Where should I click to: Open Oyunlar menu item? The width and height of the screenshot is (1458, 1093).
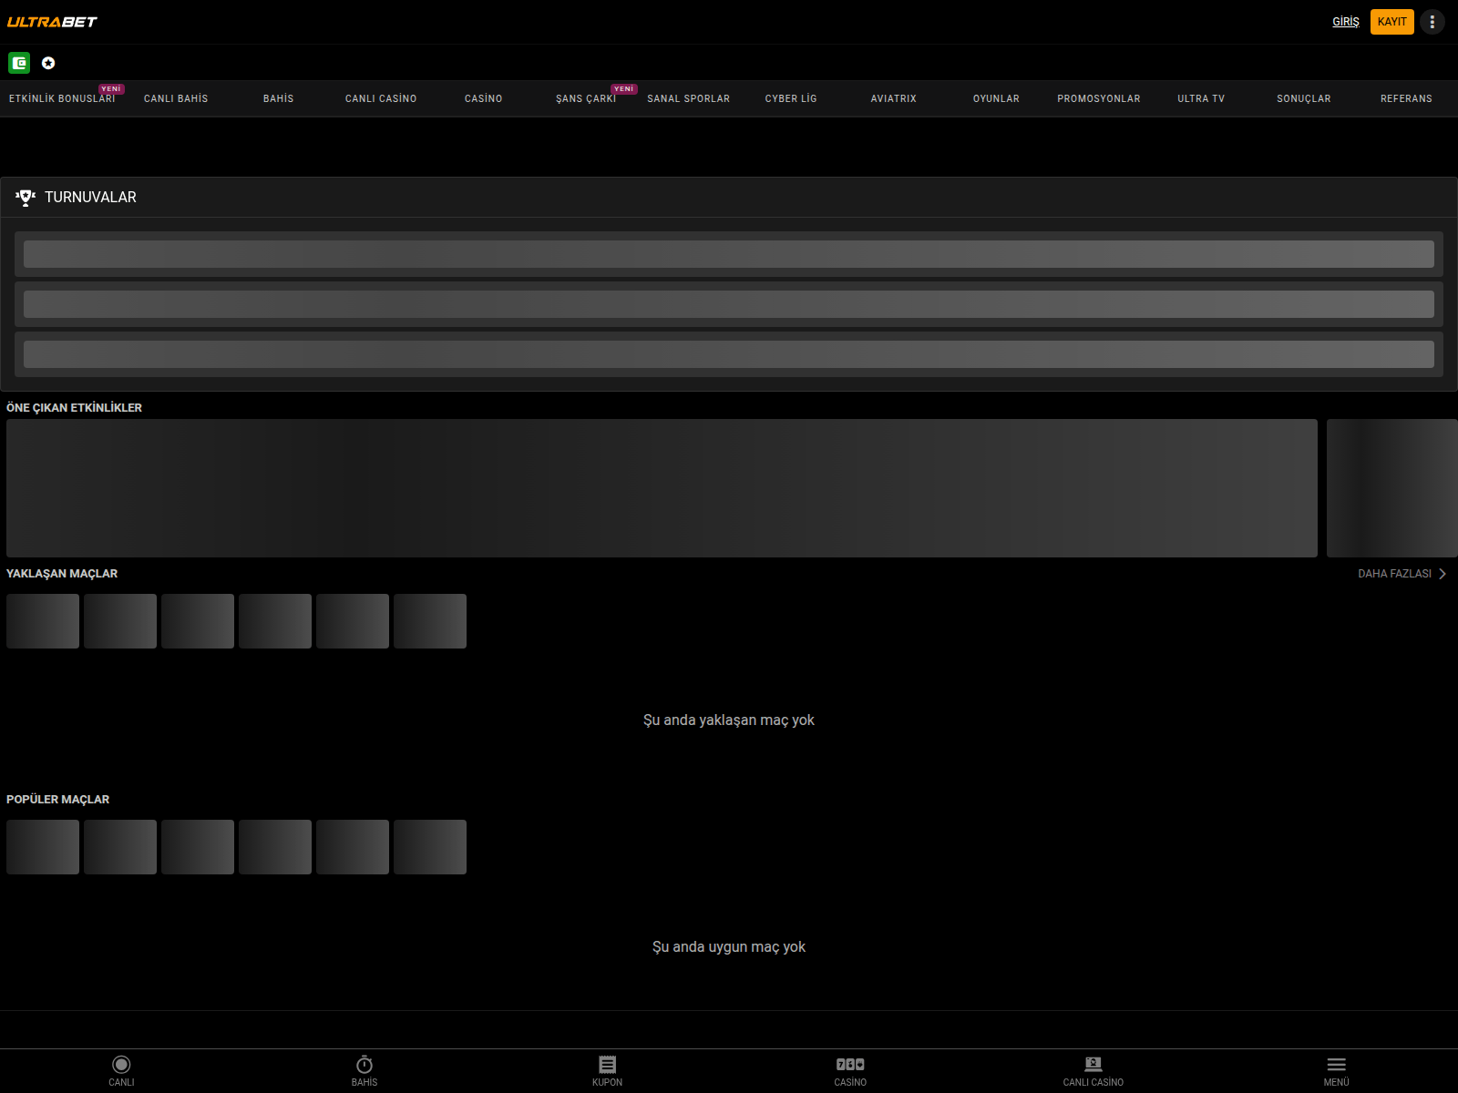[996, 98]
